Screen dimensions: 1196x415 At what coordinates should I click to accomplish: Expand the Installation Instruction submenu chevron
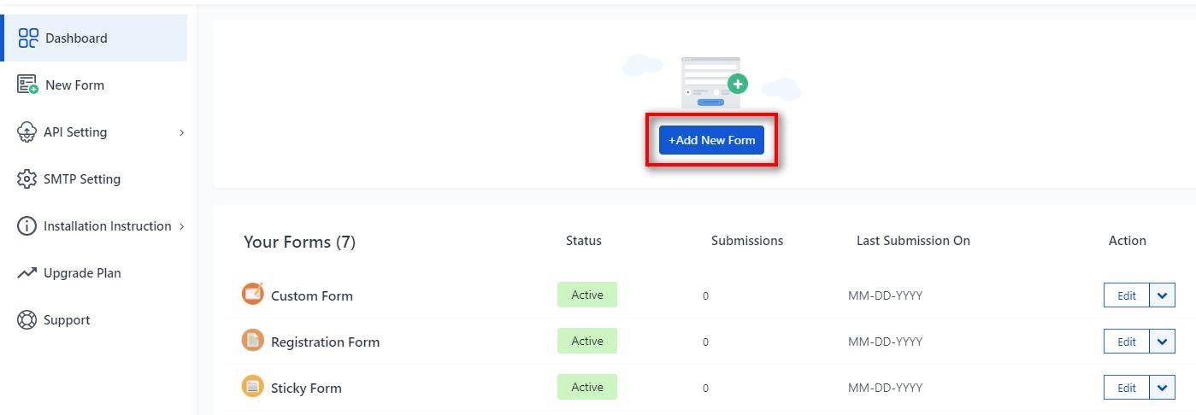pos(181,226)
